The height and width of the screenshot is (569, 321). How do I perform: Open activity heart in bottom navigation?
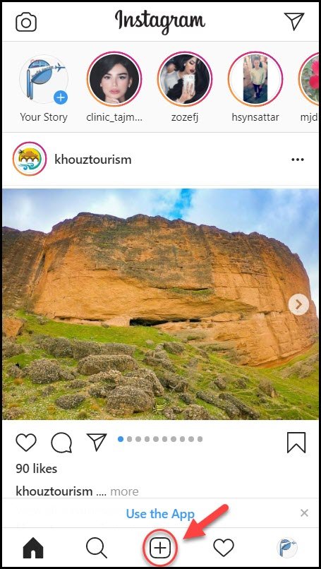[224, 548]
